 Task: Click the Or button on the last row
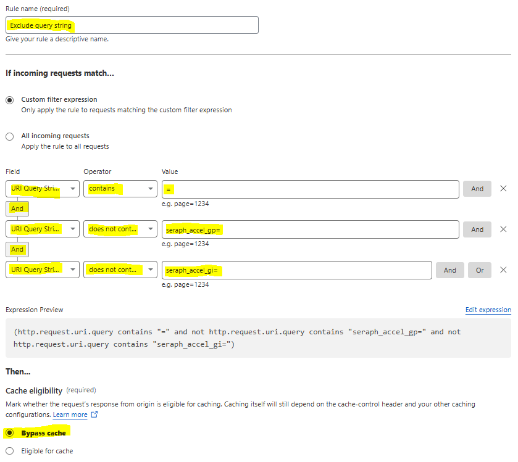point(480,270)
